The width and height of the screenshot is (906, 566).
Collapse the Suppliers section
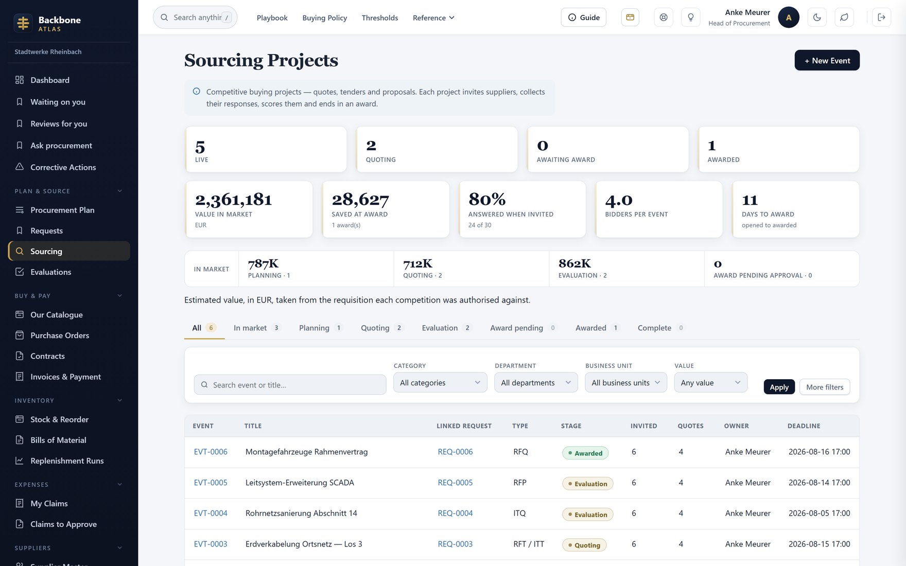120,548
